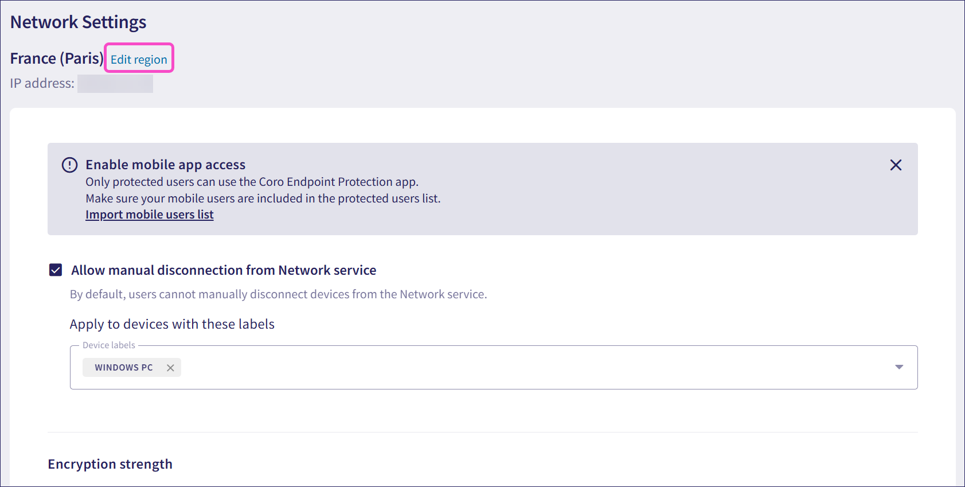Open the Import mobile users list link
Screen dimensions: 965x487
pos(150,215)
